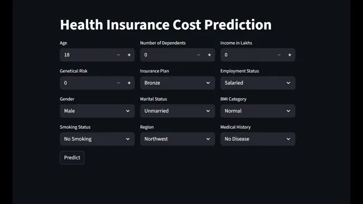Increment Number of Dependents with plus

(209, 55)
